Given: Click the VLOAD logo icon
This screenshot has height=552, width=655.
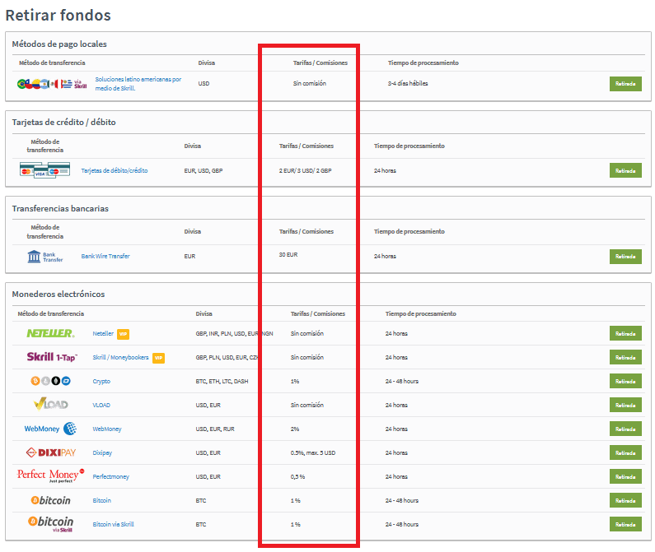Looking at the screenshot, I should pyautogui.click(x=50, y=405).
